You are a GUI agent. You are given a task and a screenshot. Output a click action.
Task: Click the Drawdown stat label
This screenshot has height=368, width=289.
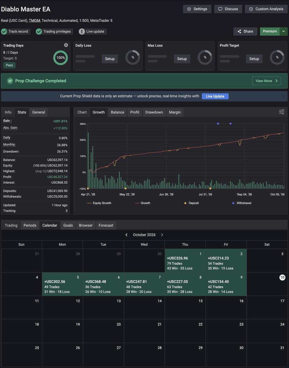[x=11, y=151]
